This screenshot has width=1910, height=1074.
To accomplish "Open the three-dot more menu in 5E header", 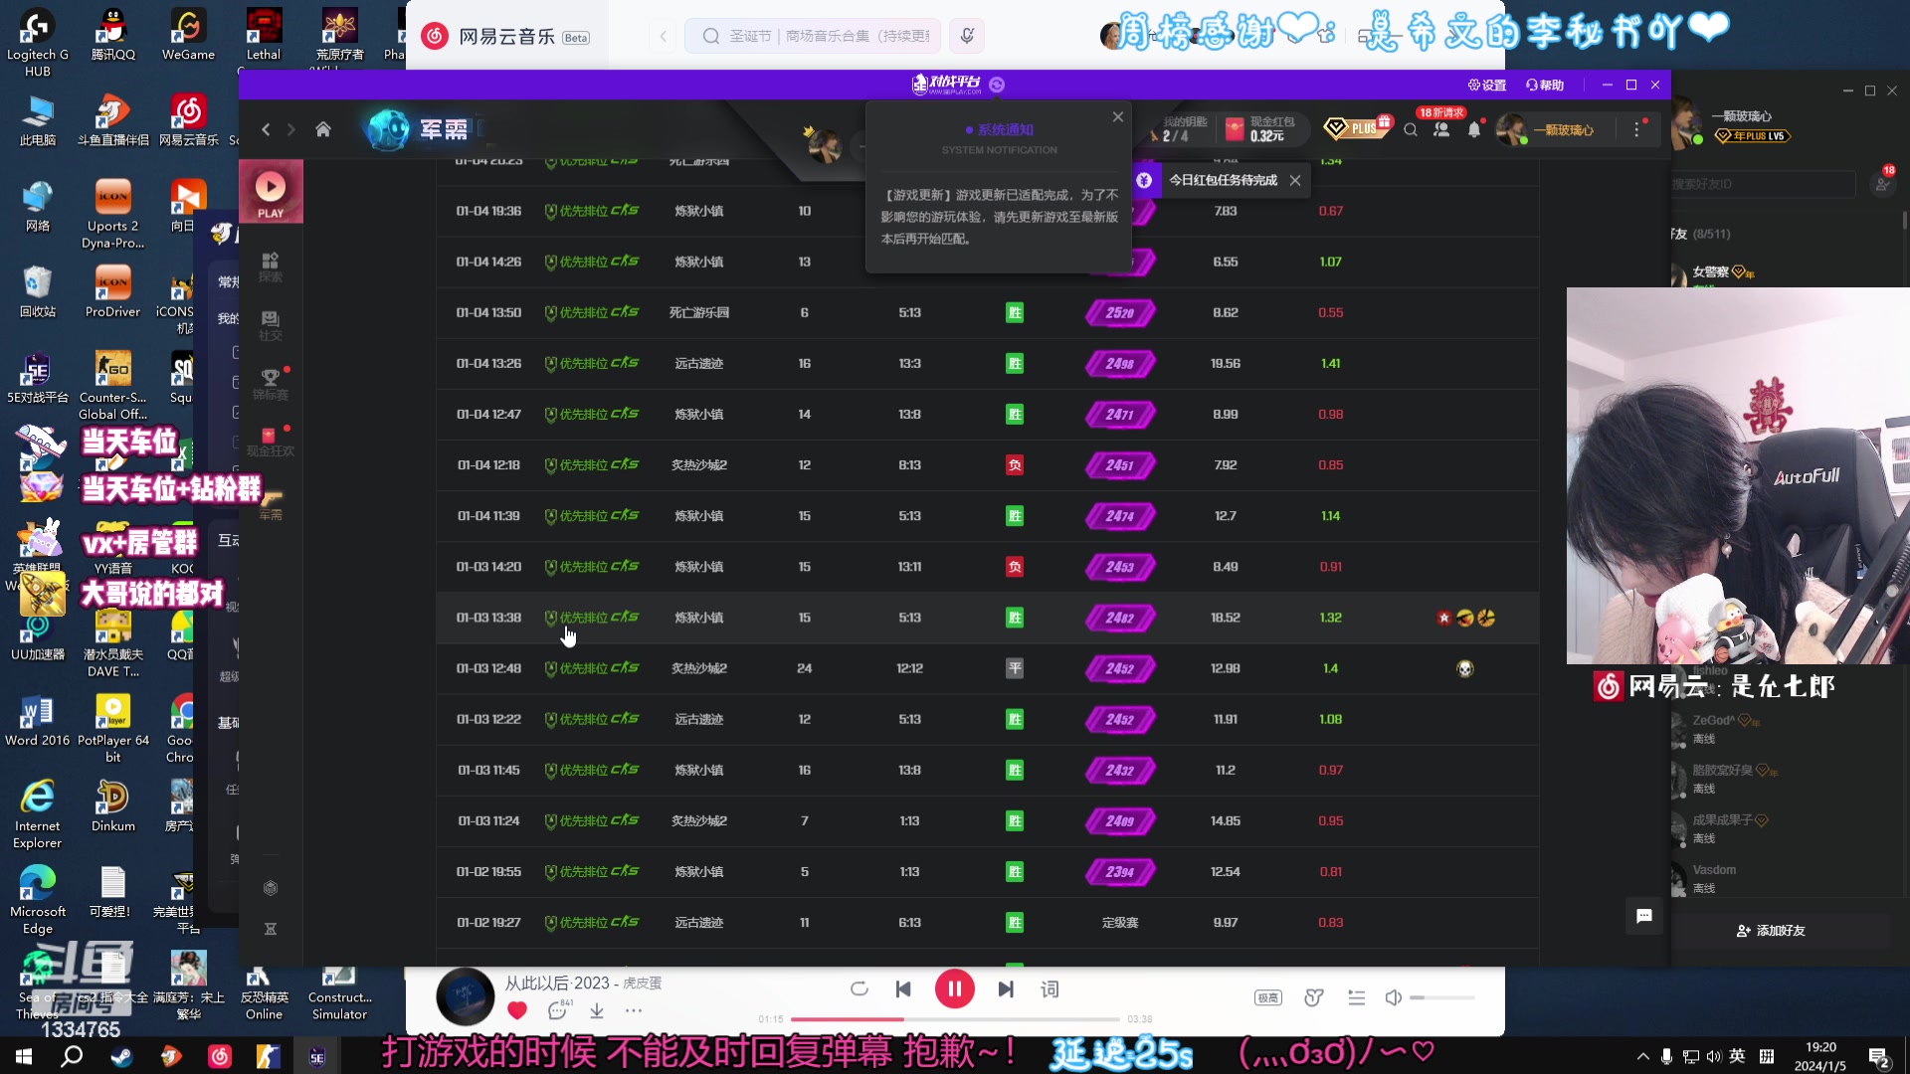I will [x=1636, y=129].
